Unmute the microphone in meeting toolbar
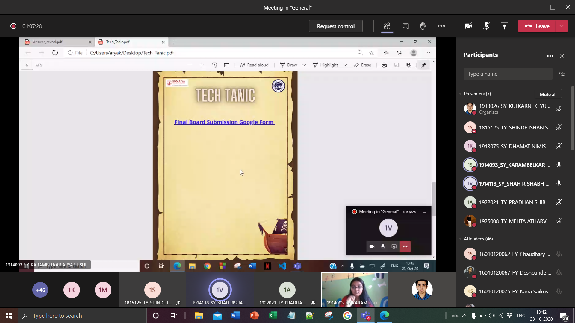The height and width of the screenshot is (323, 575). [x=486, y=26]
